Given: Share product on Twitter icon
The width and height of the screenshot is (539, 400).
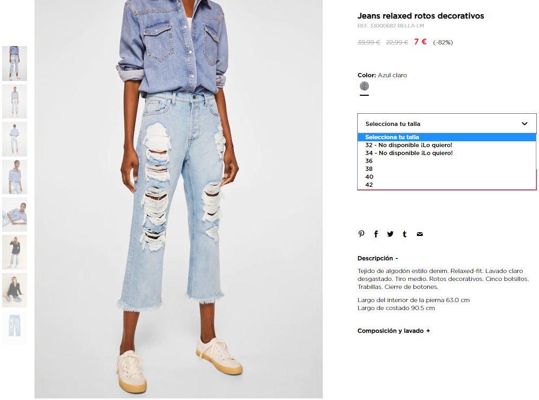Looking at the screenshot, I should 390,234.
